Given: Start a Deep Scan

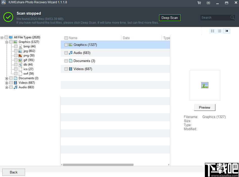Looking at the screenshot, I should pyautogui.click(x=170, y=18).
